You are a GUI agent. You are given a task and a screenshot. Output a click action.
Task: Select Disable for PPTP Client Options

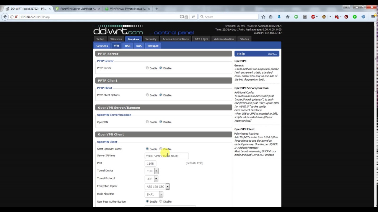[x=161, y=95]
